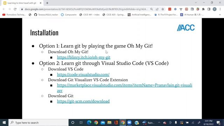
Task: Go back using the browser back arrow
Action: point(4,9)
